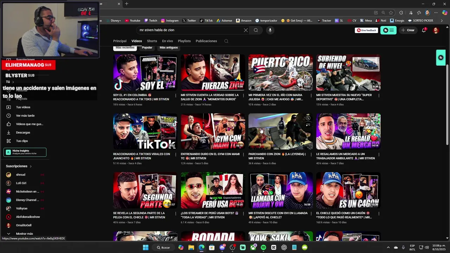Add Parchando con Zion to queue
Image resolution: width=450 pixels, height=253 pixels.
pos(308,125)
